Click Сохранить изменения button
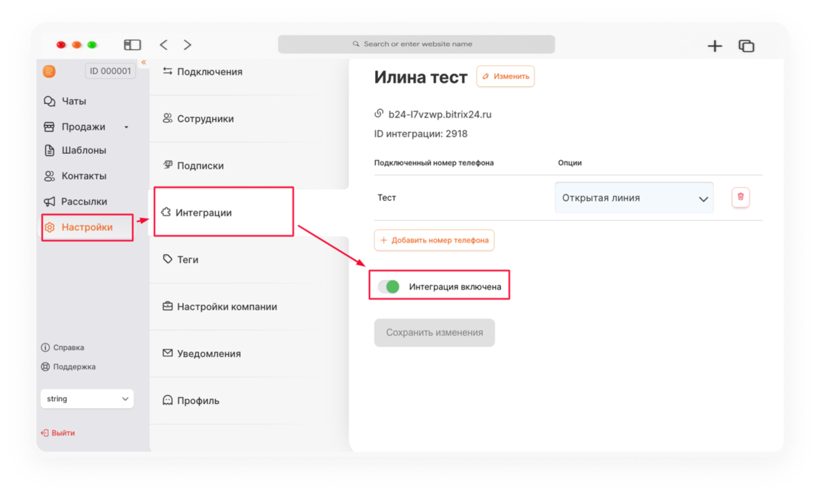The height and width of the screenshot is (497, 820). tap(435, 333)
